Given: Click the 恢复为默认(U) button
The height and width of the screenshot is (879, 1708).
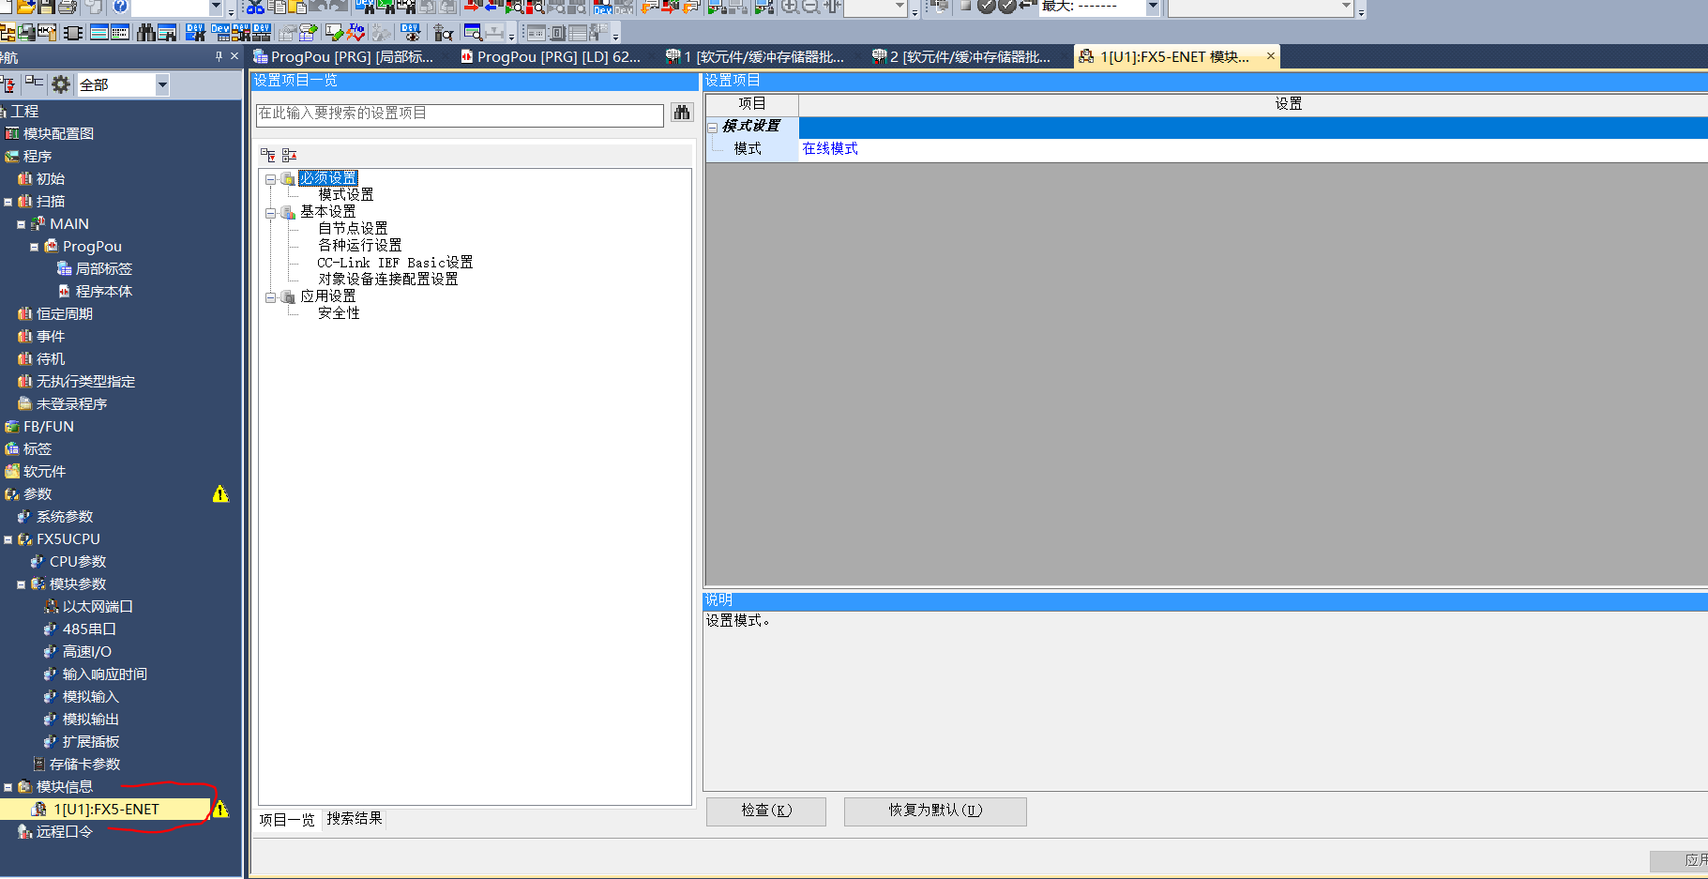Looking at the screenshot, I should coord(934,811).
